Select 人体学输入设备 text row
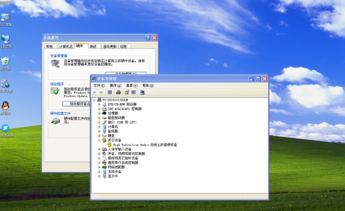This screenshot has height=211, width=345. 120,149
